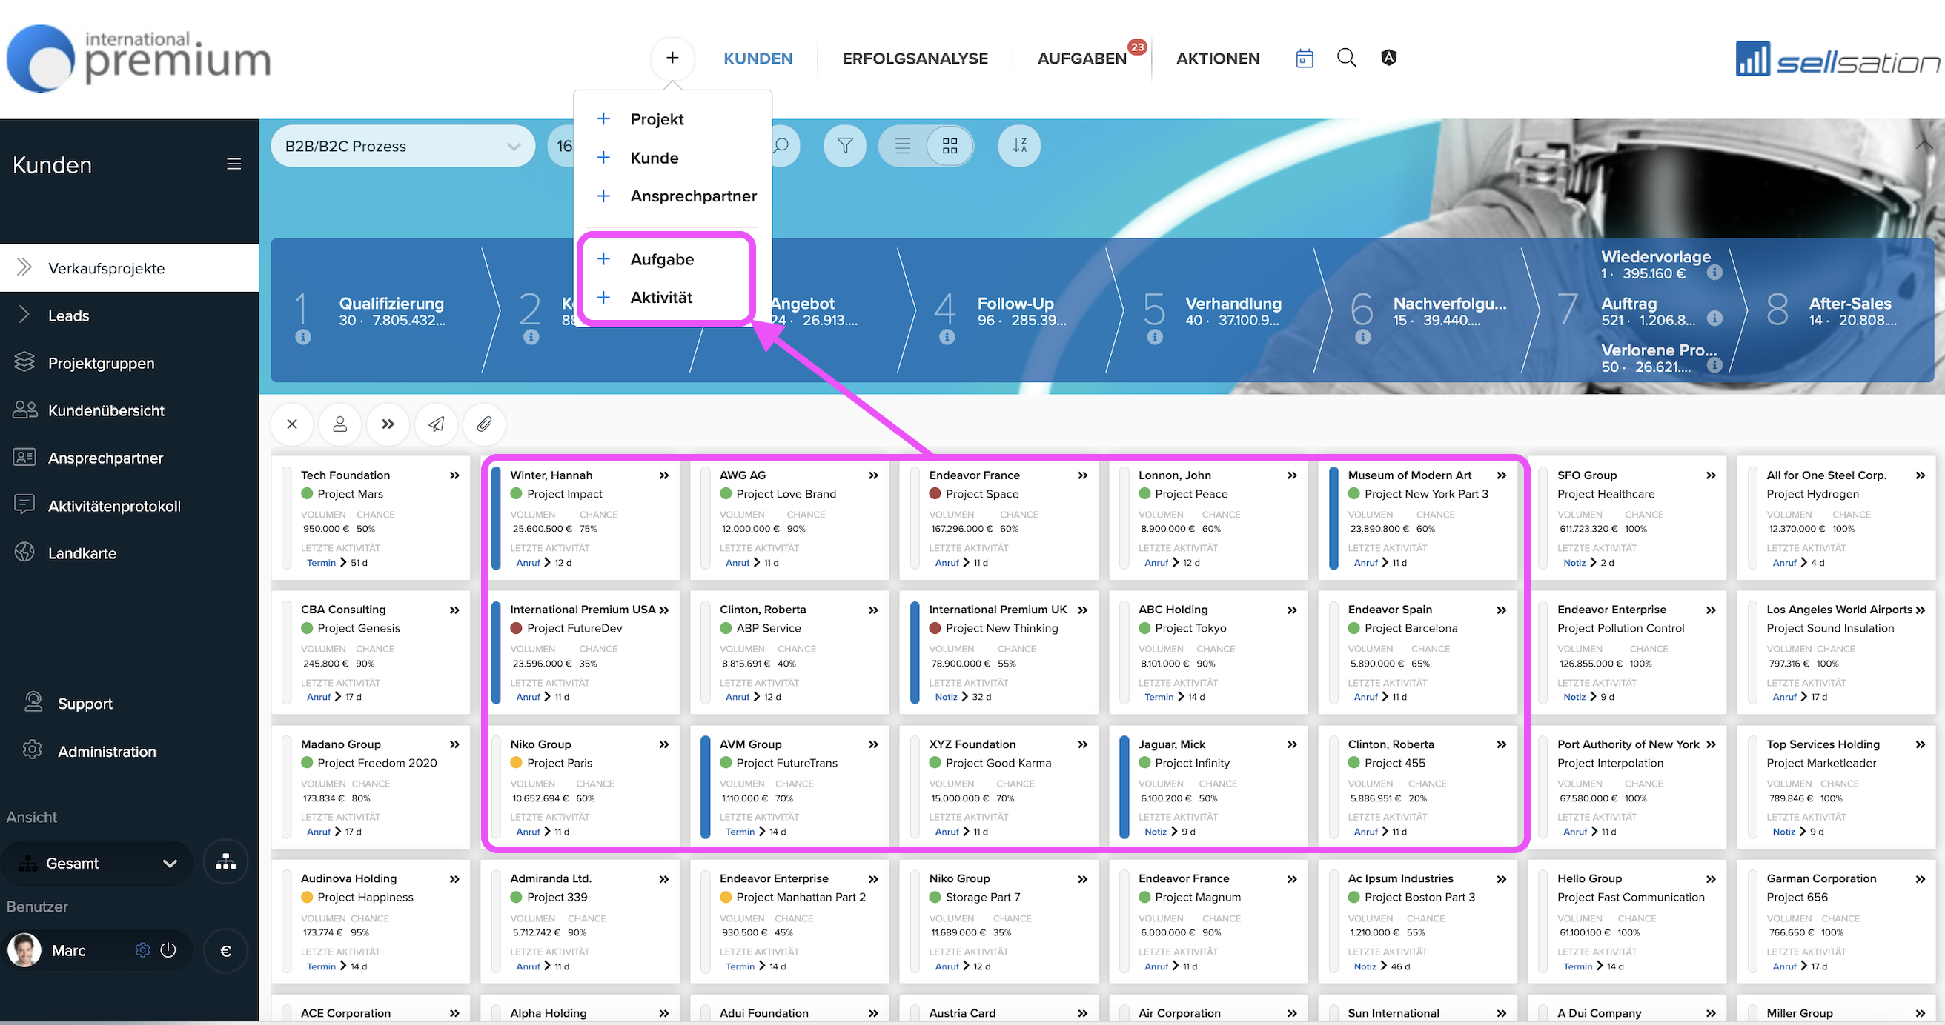
Task: Click Project Mars green status dot
Action: pos(307,493)
